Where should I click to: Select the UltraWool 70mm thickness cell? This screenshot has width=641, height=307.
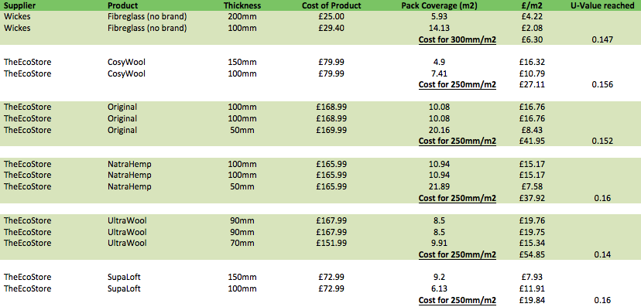[242, 244]
